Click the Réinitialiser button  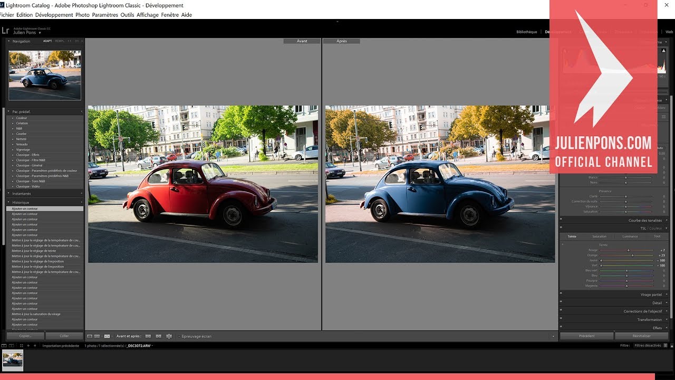[x=641, y=336]
